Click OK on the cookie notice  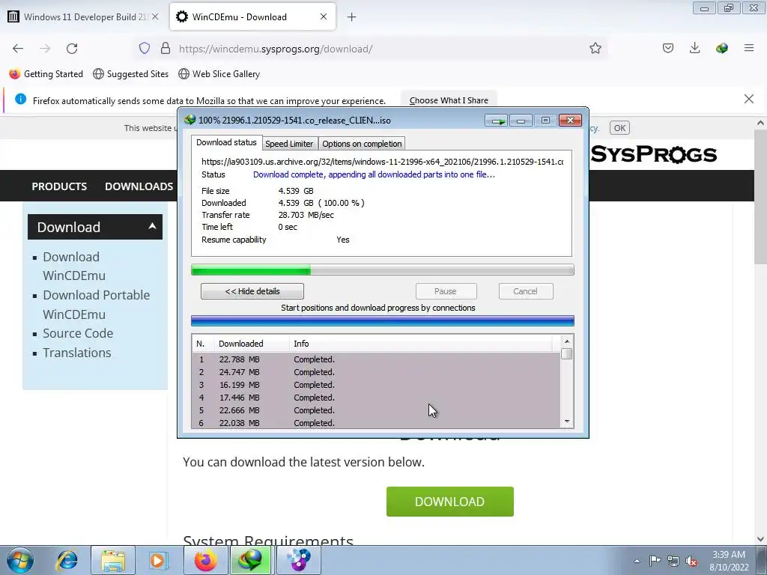point(619,128)
